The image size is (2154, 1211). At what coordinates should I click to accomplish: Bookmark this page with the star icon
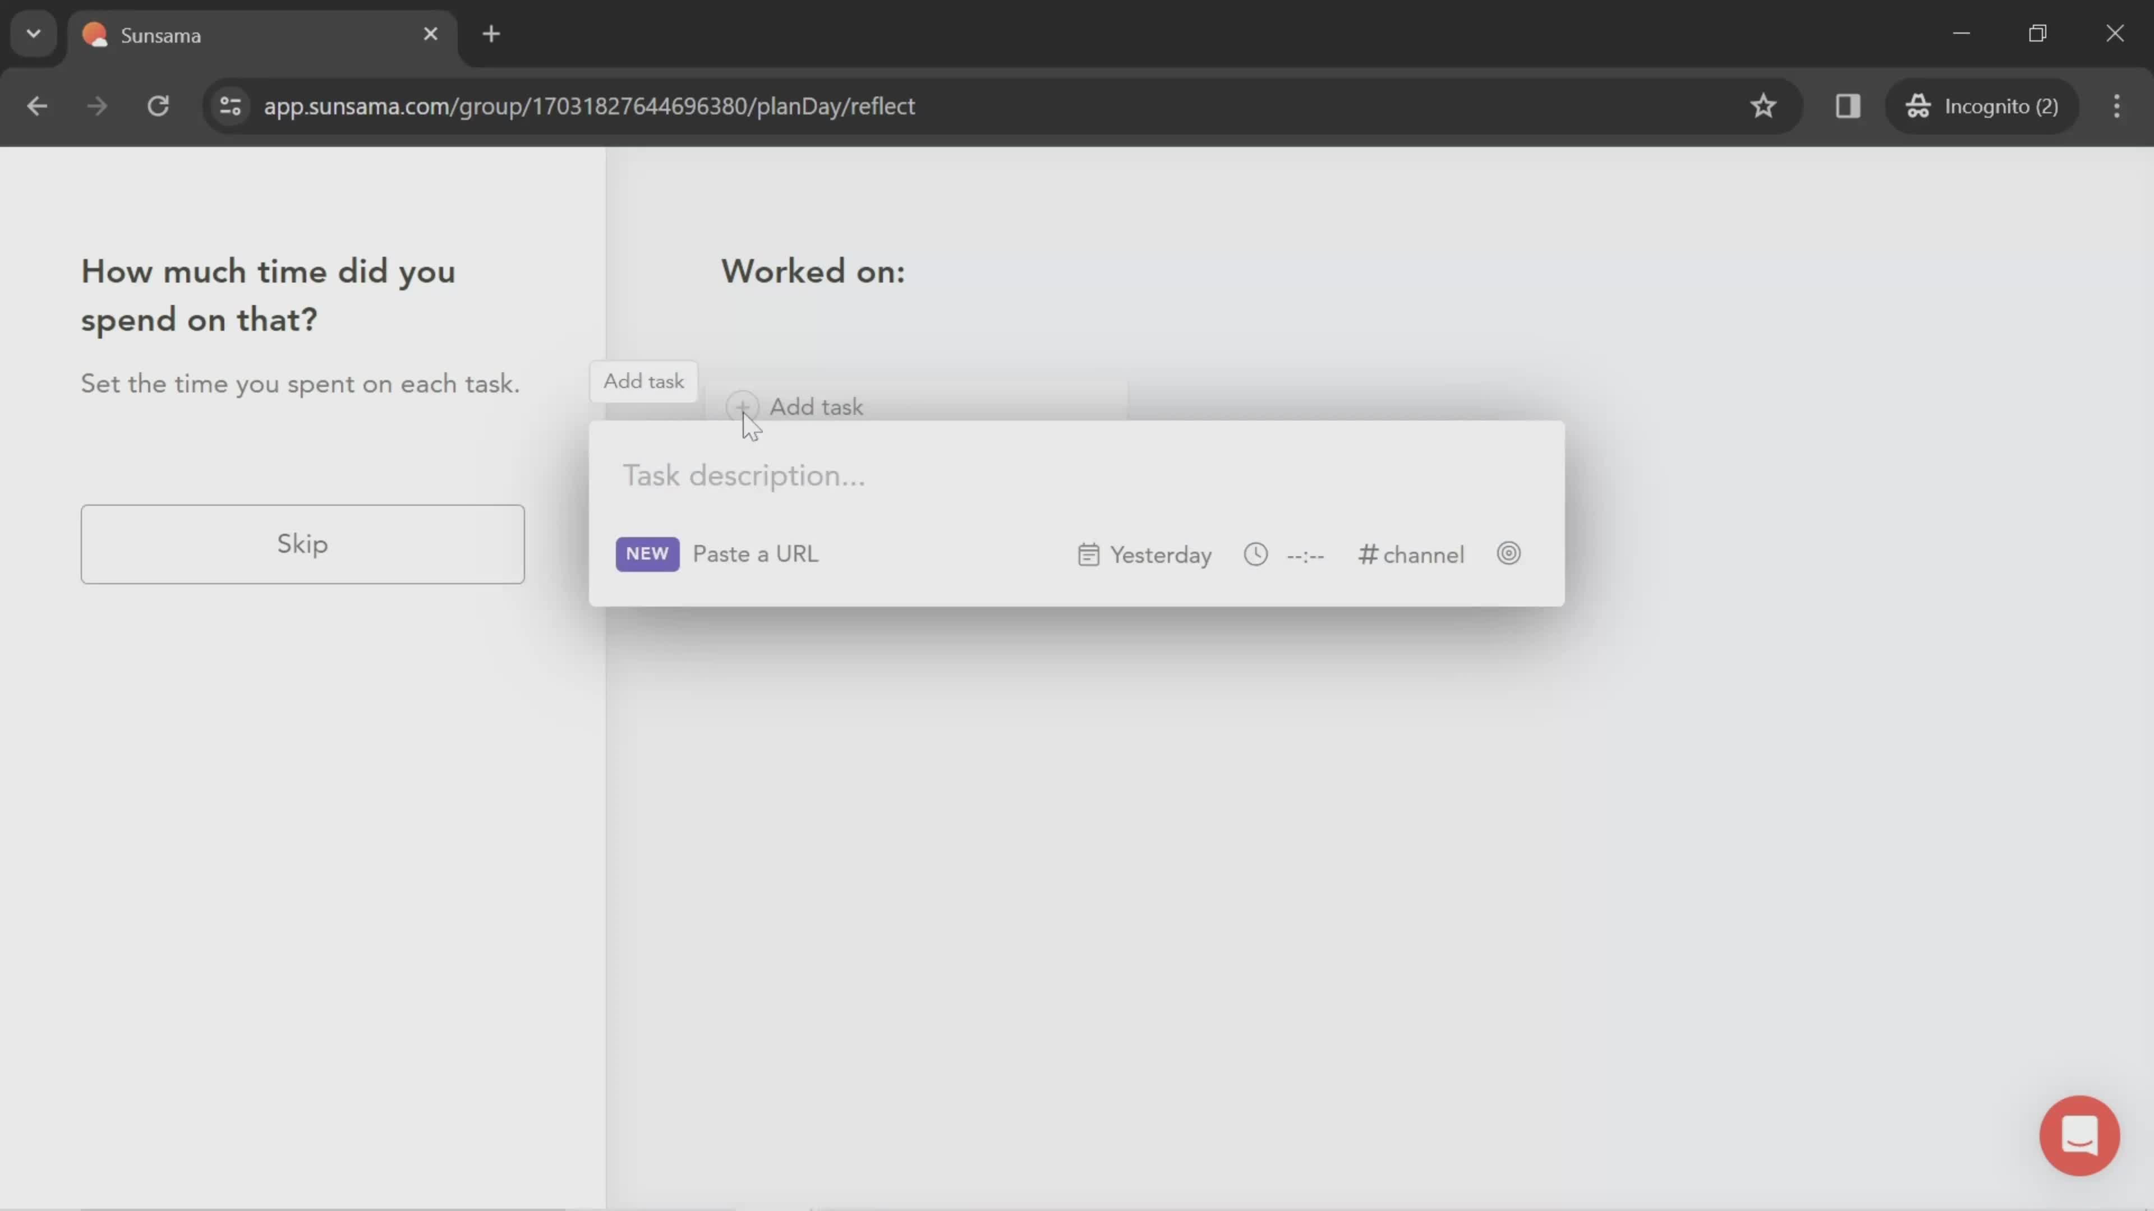click(x=1762, y=106)
